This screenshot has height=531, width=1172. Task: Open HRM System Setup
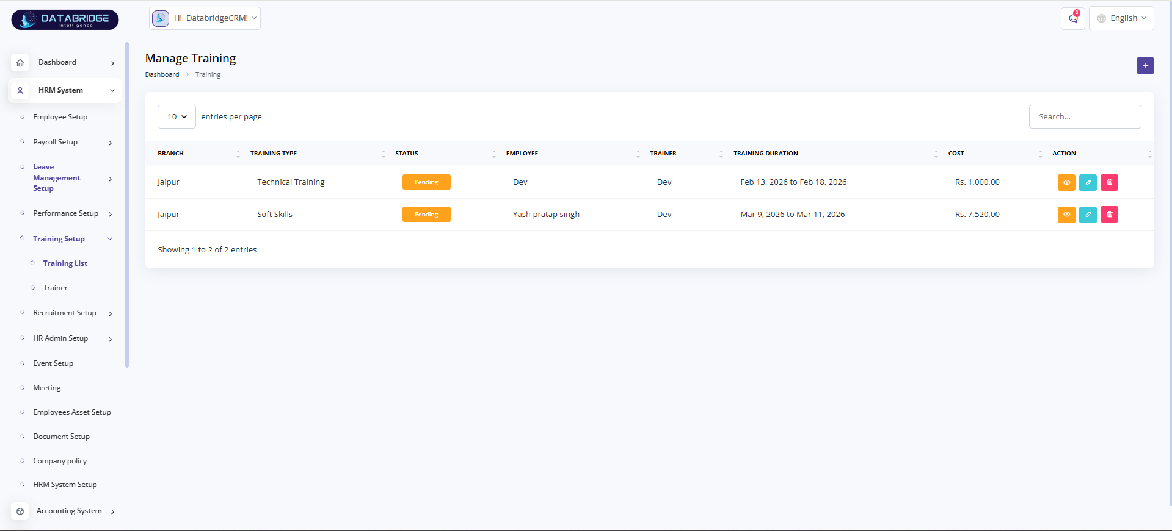point(65,485)
